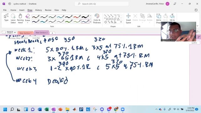Select the first black pen in top row
The height and width of the screenshot is (113, 201).
click(x=35, y=17)
